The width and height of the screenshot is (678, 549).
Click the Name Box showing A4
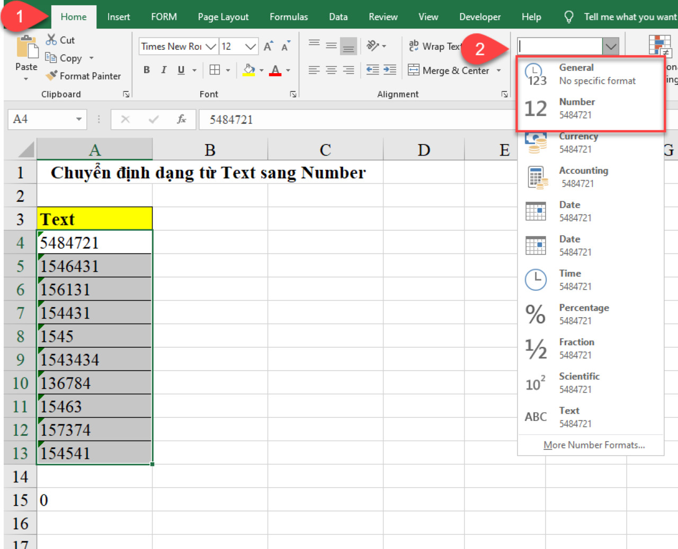[41, 119]
